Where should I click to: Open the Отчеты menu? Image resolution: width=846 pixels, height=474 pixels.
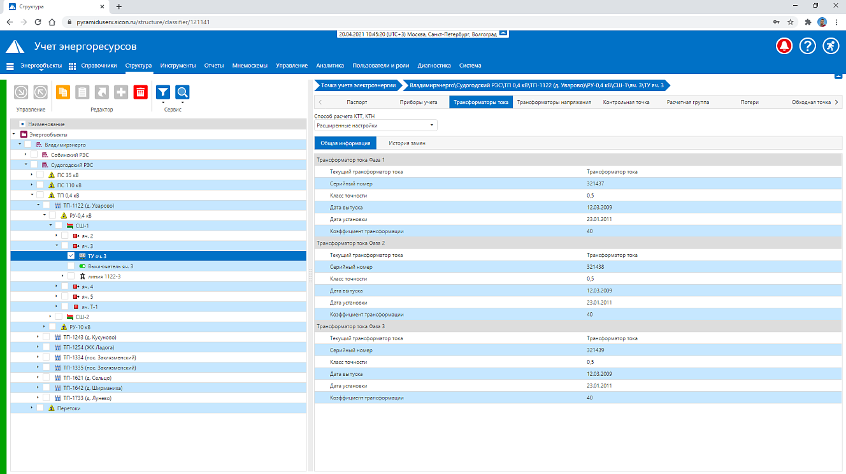click(x=214, y=66)
